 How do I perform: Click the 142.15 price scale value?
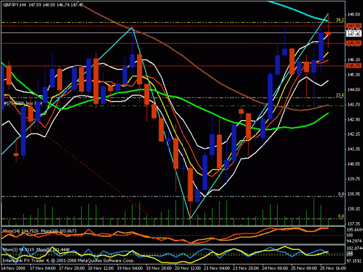pos(354,135)
